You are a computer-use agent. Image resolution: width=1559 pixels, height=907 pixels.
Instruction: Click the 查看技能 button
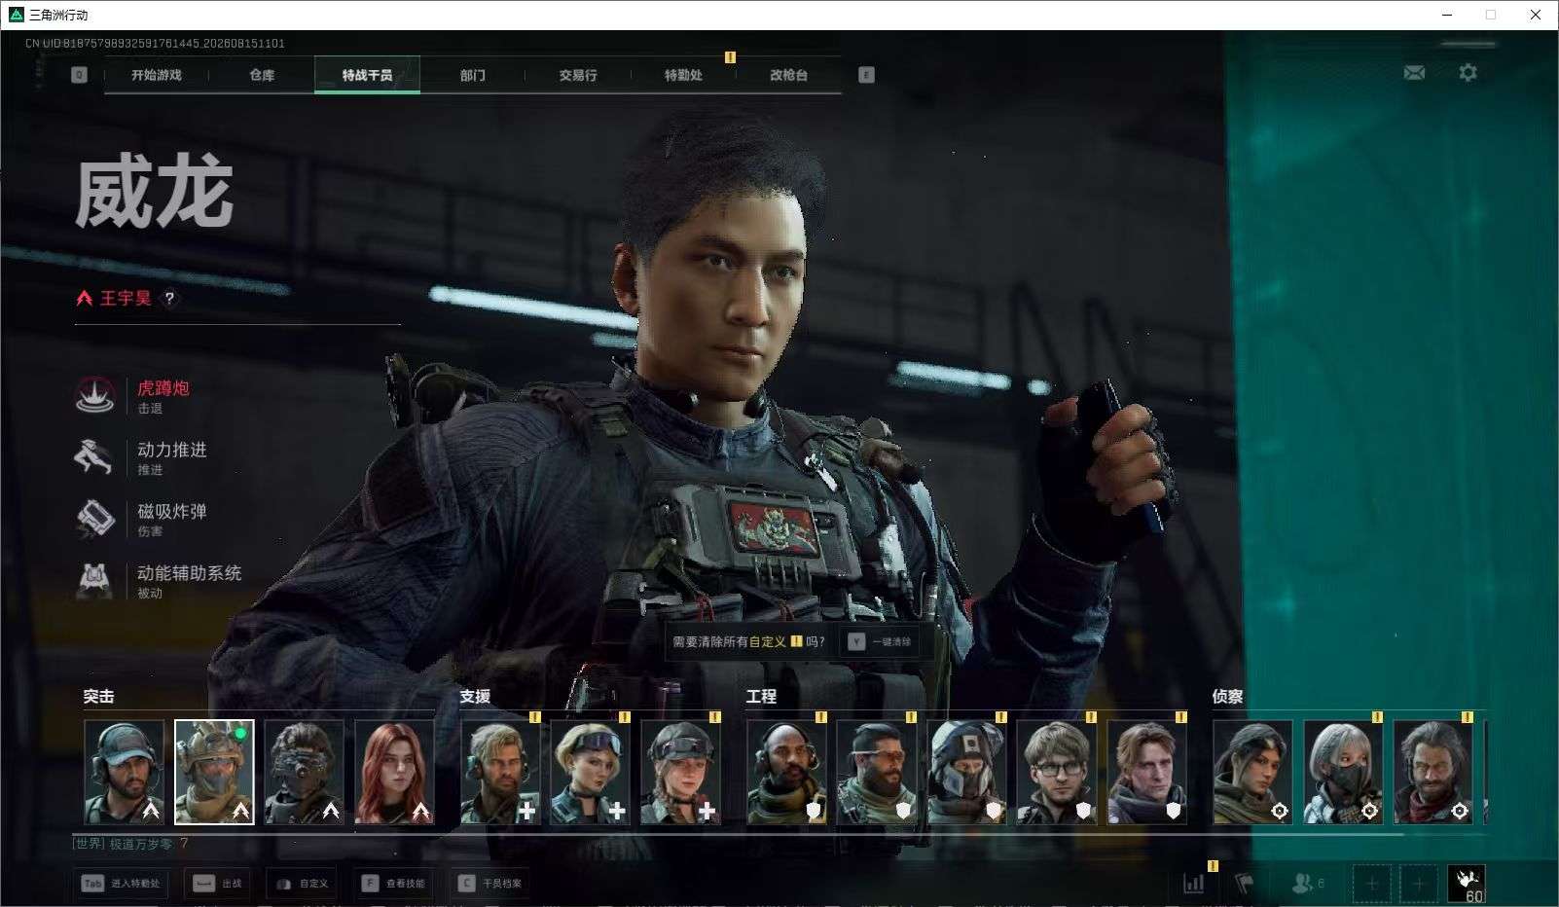(394, 884)
